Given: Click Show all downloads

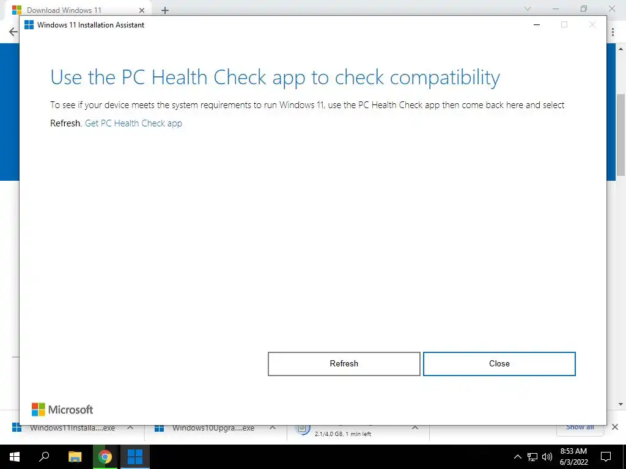Looking at the screenshot, I should (x=580, y=427).
